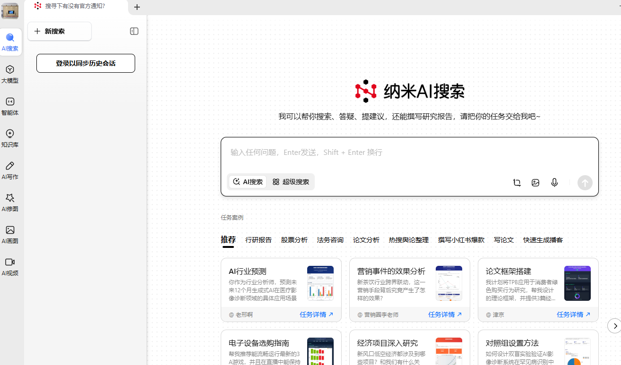Select the AI搜索 mode toggle
621x365 pixels.
[x=248, y=182]
